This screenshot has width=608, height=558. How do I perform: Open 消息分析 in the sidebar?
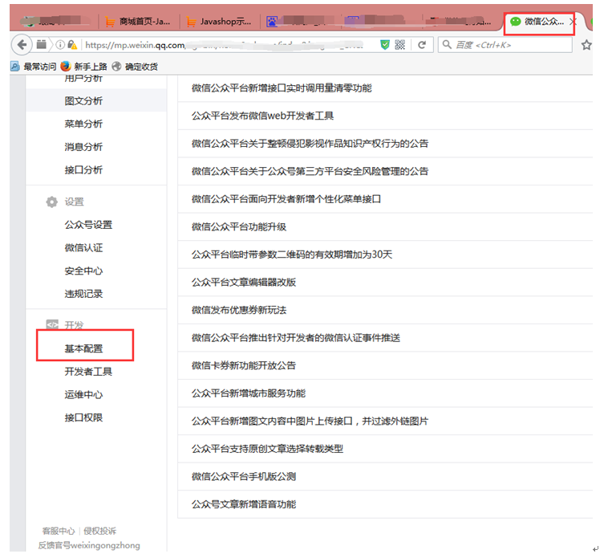(x=83, y=147)
